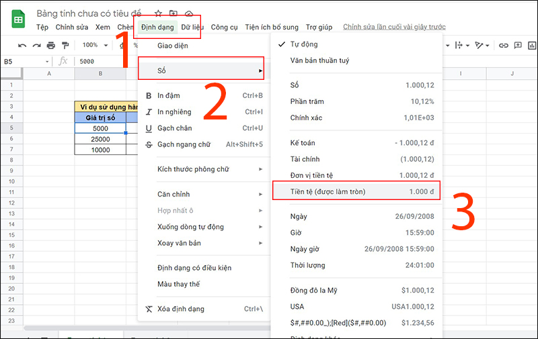Open the Dữ liệu menu
This screenshot has width=538, height=339.
192,27
